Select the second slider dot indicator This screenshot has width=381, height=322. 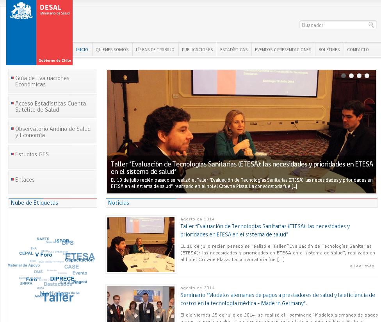[x=351, y=76]
